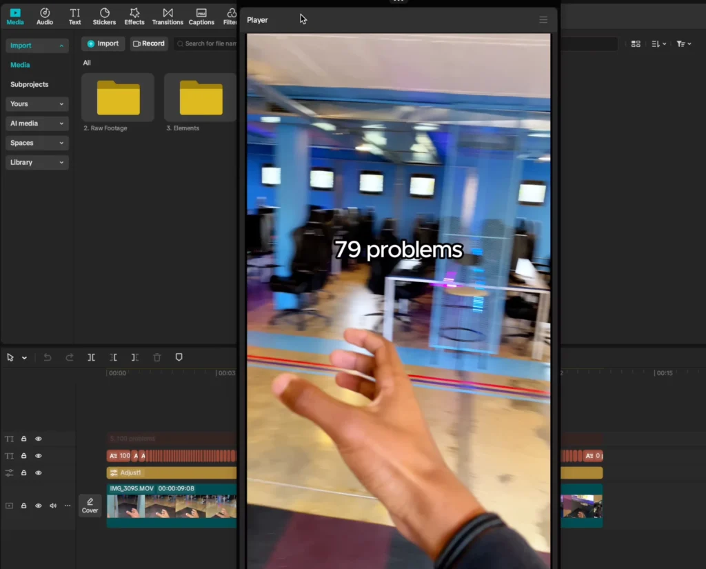Click the Delete trash icon

(157, 357)
